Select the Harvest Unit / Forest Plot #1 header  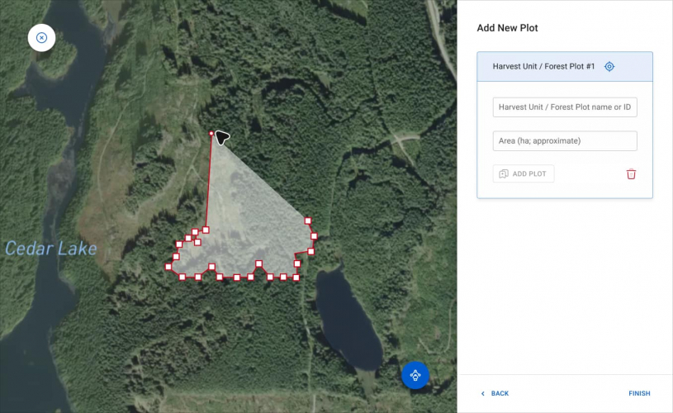(x=564, y=67)
